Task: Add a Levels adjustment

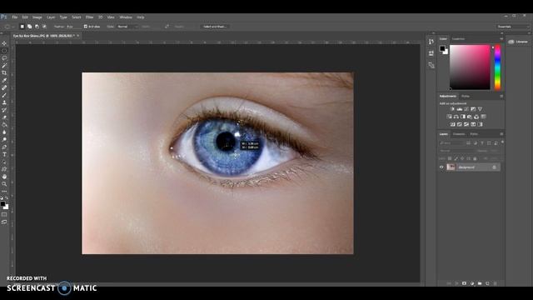Action: [459, 109]
